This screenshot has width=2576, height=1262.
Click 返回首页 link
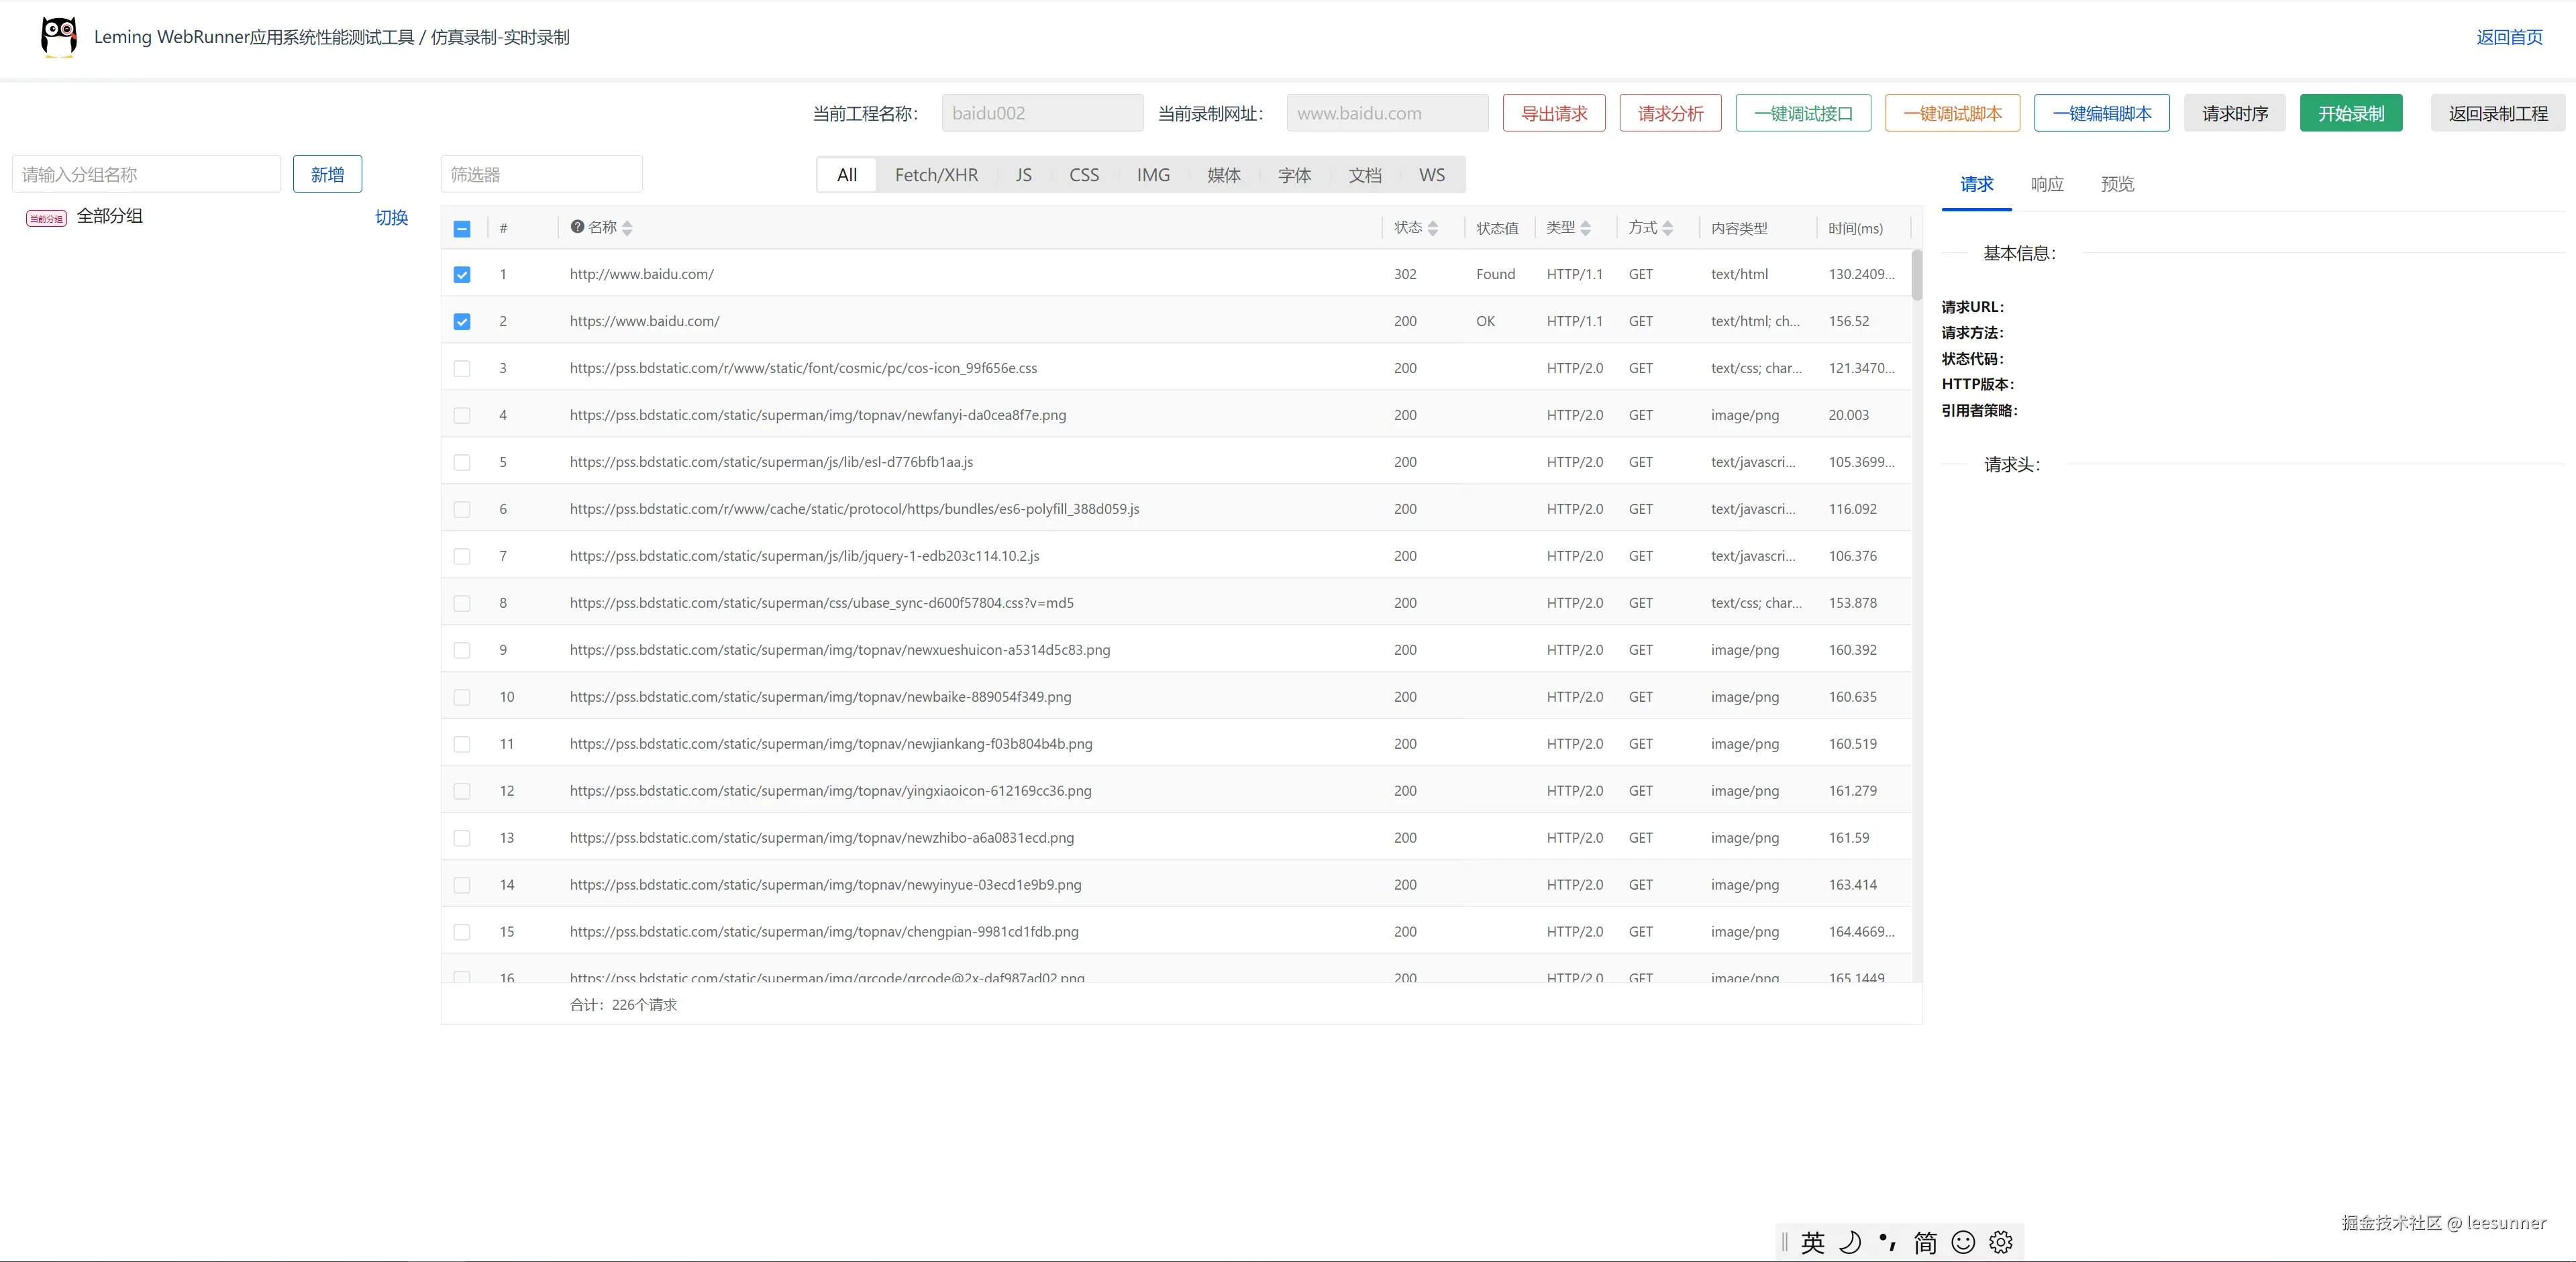[2509, 37]
